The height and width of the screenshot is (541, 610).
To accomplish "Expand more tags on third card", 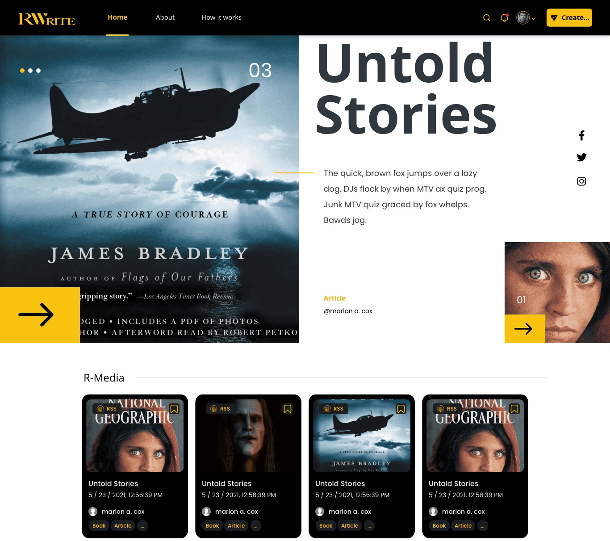I will click(369, 526).
